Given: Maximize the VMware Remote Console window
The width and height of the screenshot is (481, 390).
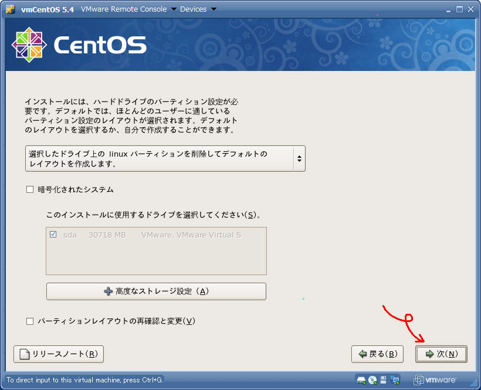Looking at the screenshot, I should click(459, 9).
